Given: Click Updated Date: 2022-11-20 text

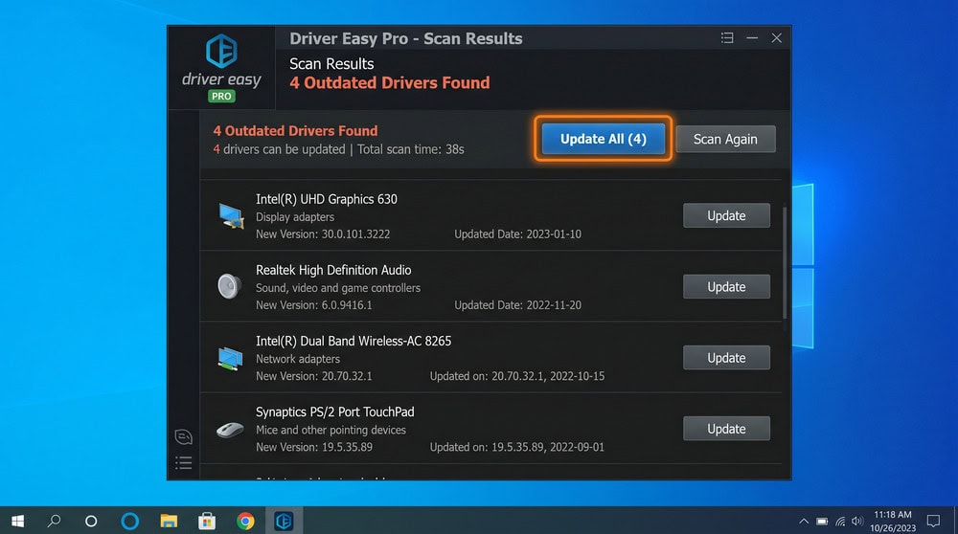Looking at the screenshot, I should 517,304.
